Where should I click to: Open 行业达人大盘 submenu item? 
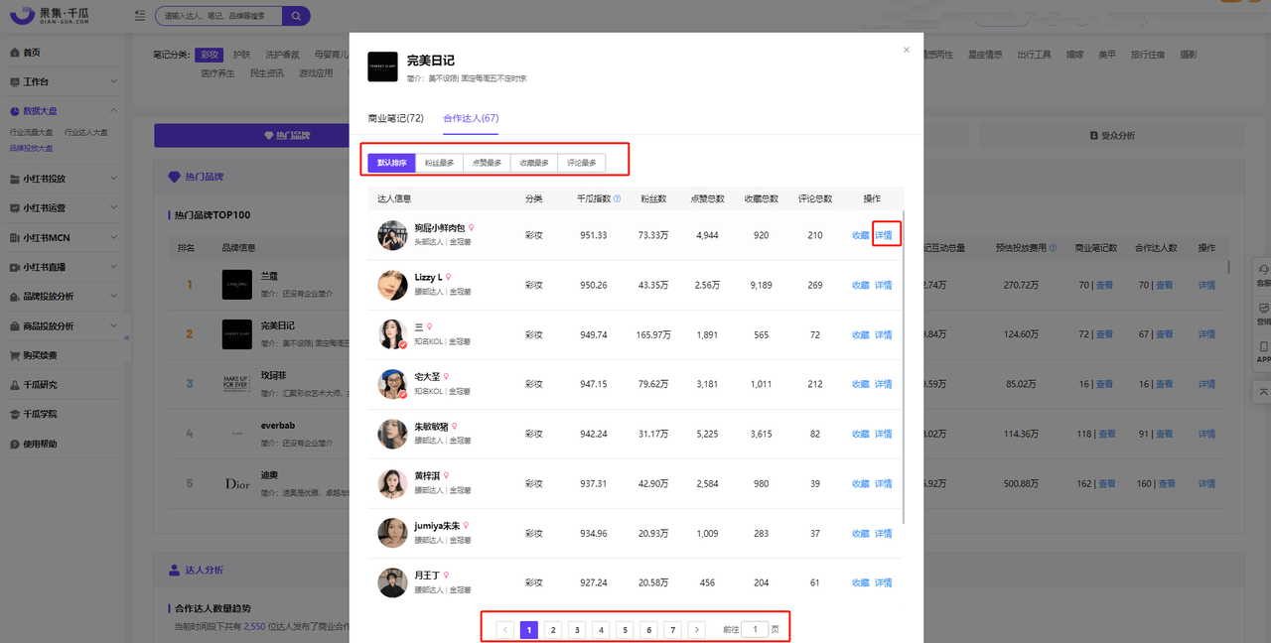click(86, 132)
